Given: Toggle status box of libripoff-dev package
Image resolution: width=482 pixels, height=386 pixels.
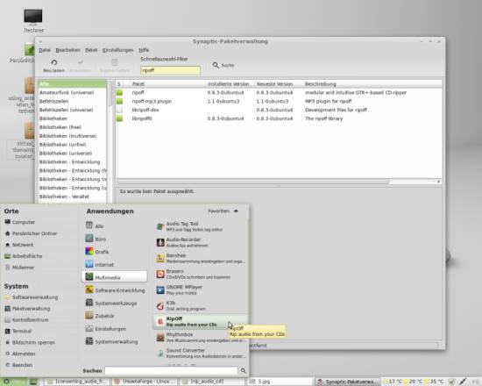Looking at the screenshot, I should pos(119,110).
